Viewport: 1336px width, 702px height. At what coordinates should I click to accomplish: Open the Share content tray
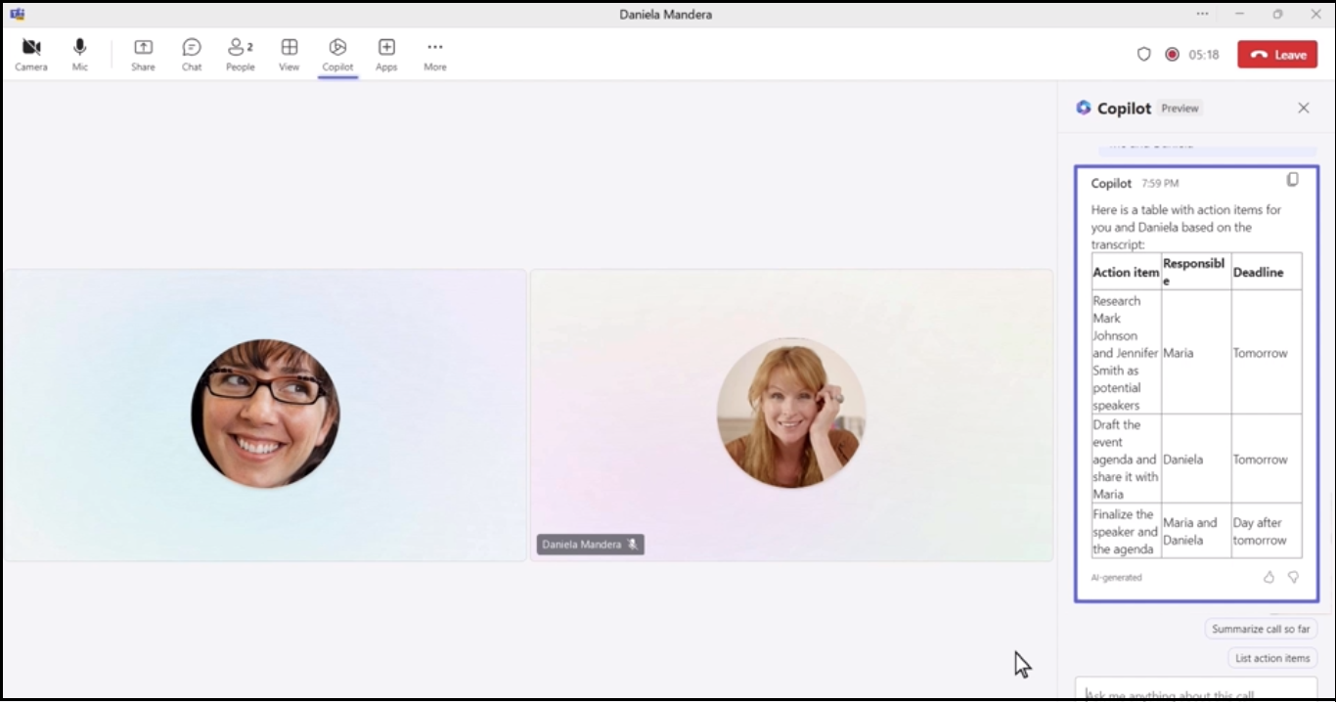click(x=143, y=54)
